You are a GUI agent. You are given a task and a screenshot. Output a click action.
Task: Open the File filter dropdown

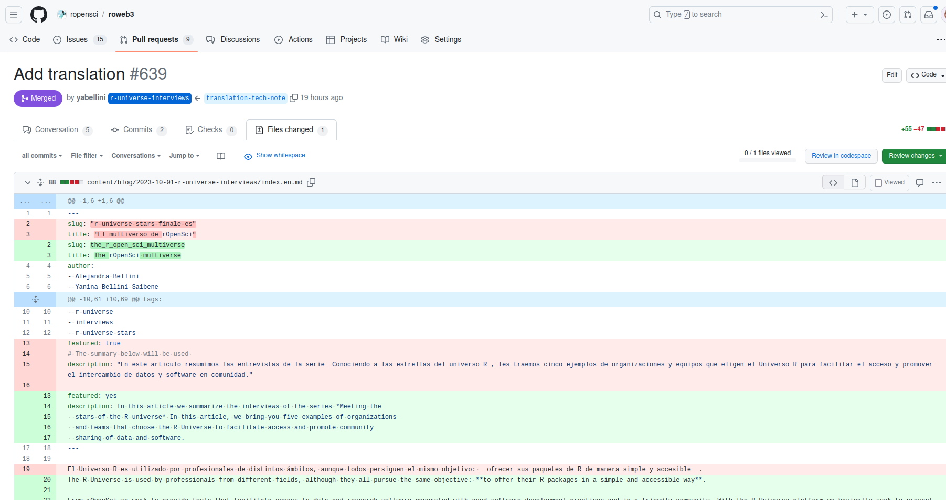tap(87, 156)
